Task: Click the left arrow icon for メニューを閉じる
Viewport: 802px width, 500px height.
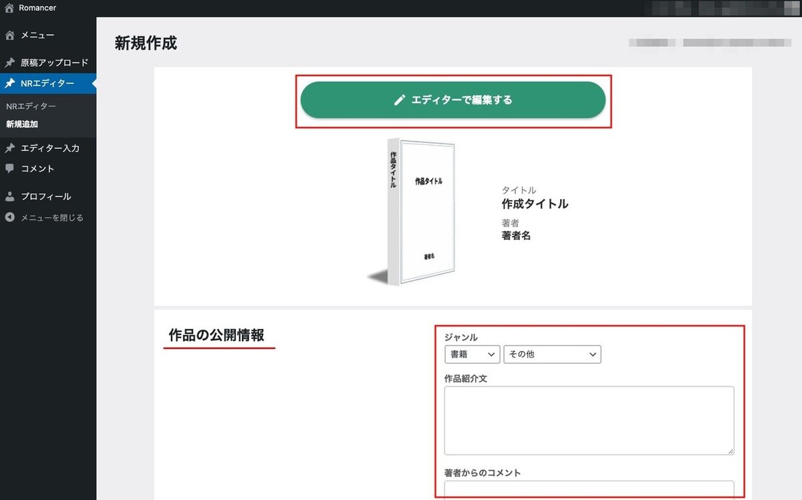Action: (9, 217)
